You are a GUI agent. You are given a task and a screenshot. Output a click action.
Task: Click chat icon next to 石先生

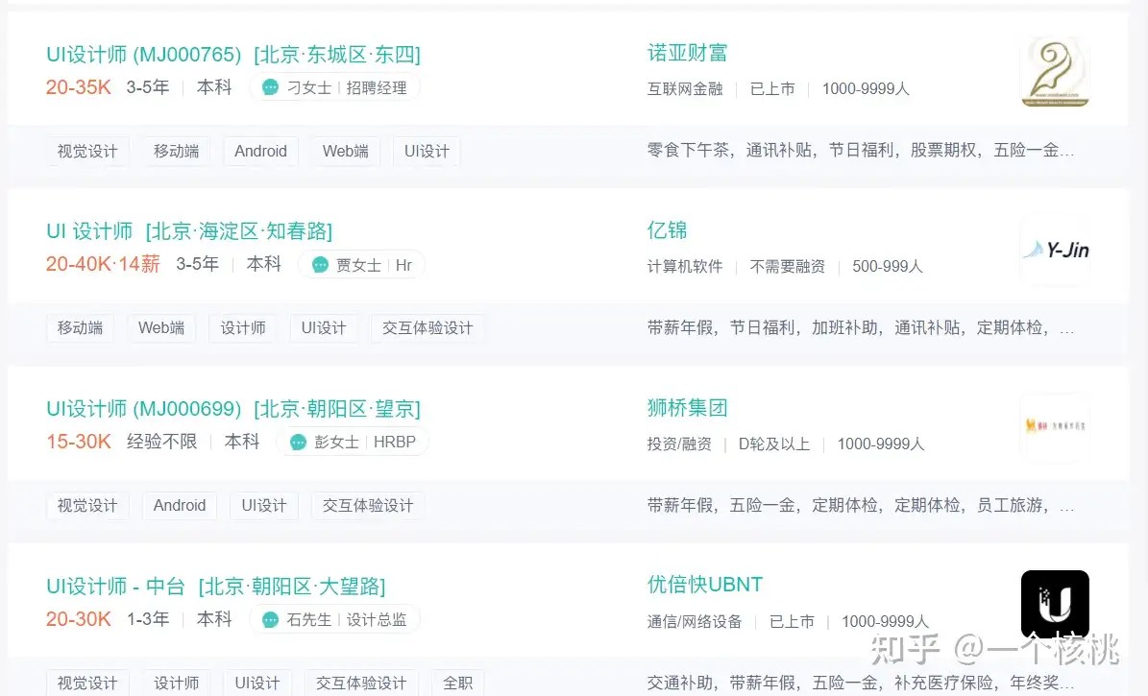point(271,620)
